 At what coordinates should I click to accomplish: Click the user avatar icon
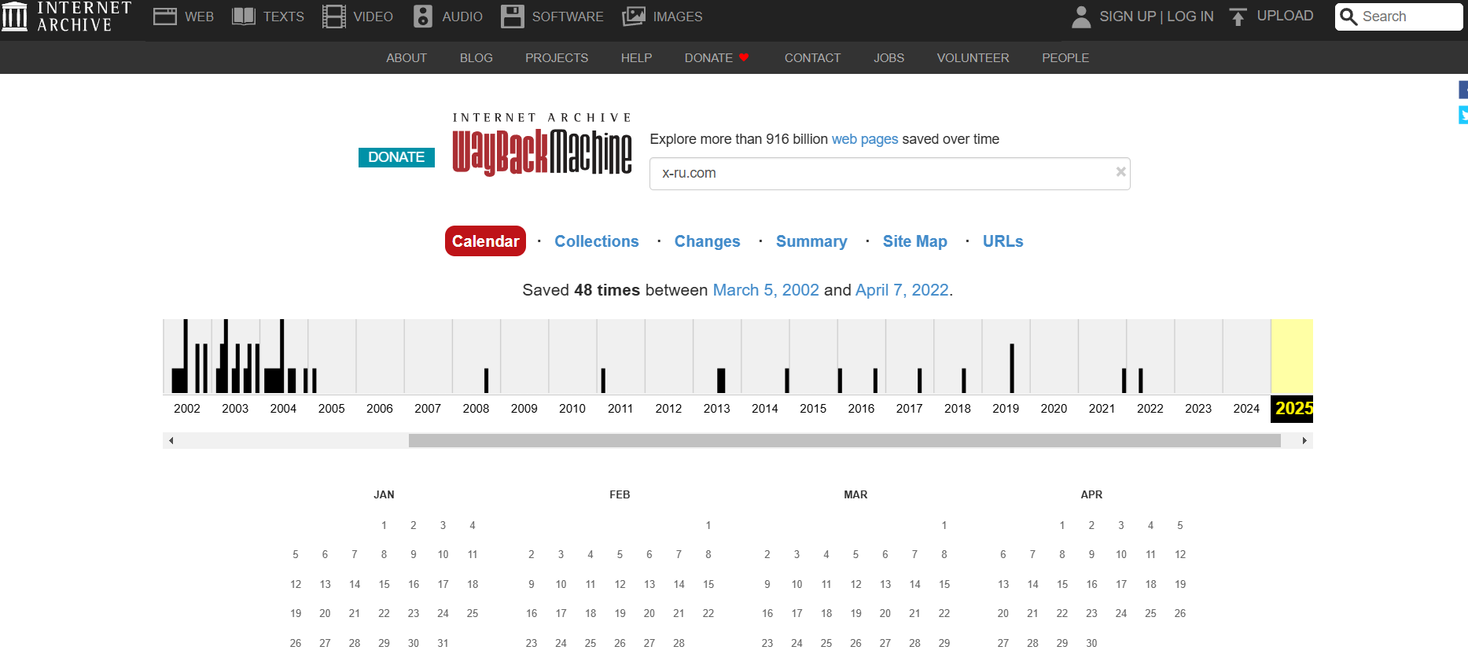coord(1082,17)
